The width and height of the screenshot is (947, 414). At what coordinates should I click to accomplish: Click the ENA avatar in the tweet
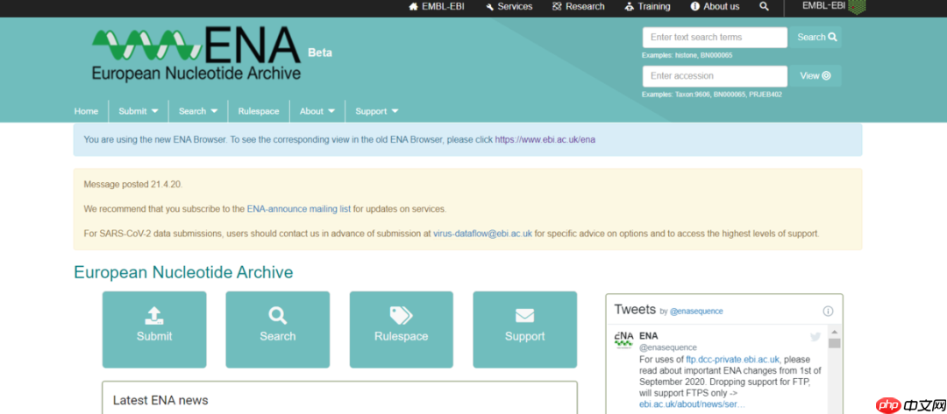(623, 340)
